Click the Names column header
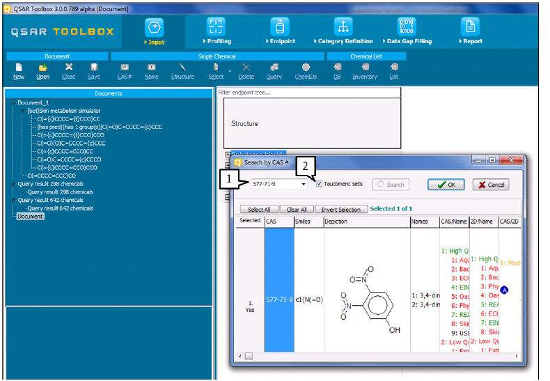The width and height of the screenshot is (550, 381). pyautogui.click(x=425, y=221)
